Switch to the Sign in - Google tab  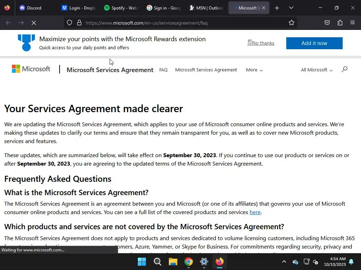(x=164, y=8)
